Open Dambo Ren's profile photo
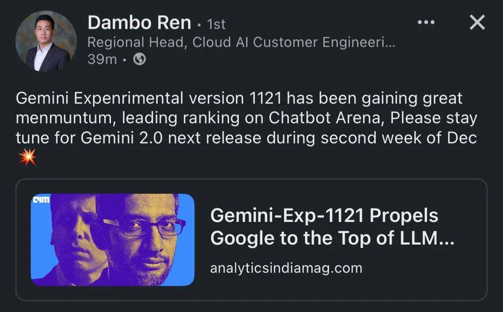The height and width of the screenshot is (312, 503). 46,41
